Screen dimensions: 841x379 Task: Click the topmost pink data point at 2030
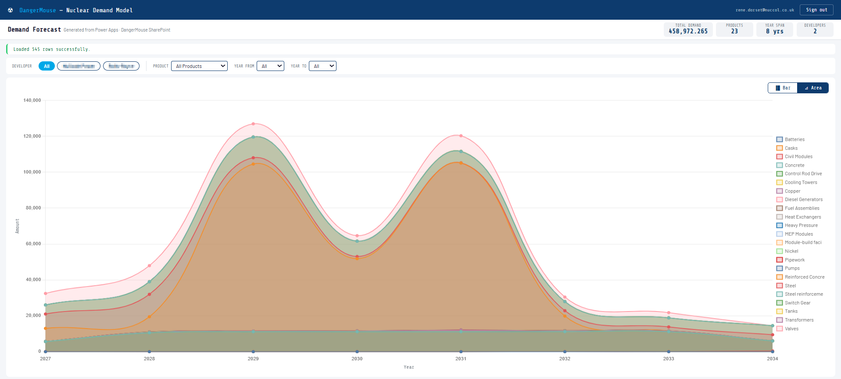click(357, 236)
